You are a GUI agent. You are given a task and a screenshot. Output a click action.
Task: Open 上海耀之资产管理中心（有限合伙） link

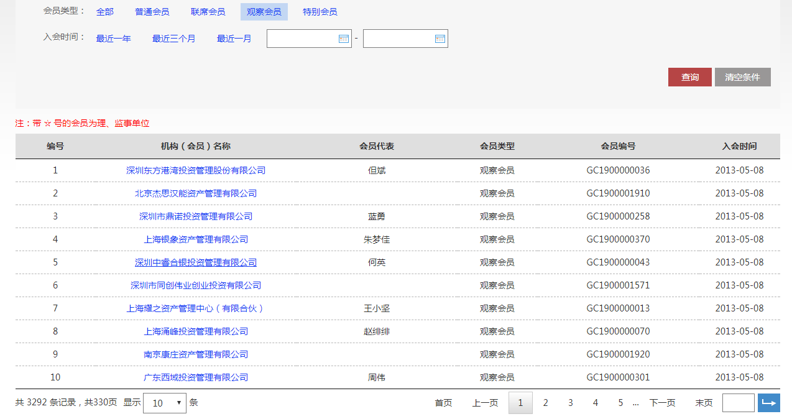click(x=196, y=308)
